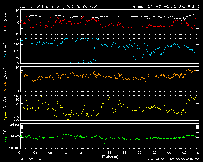Click the "created: 2011-07-06 03:40:04UTC" footer text
203x162 pixels.
click(174, 159)
